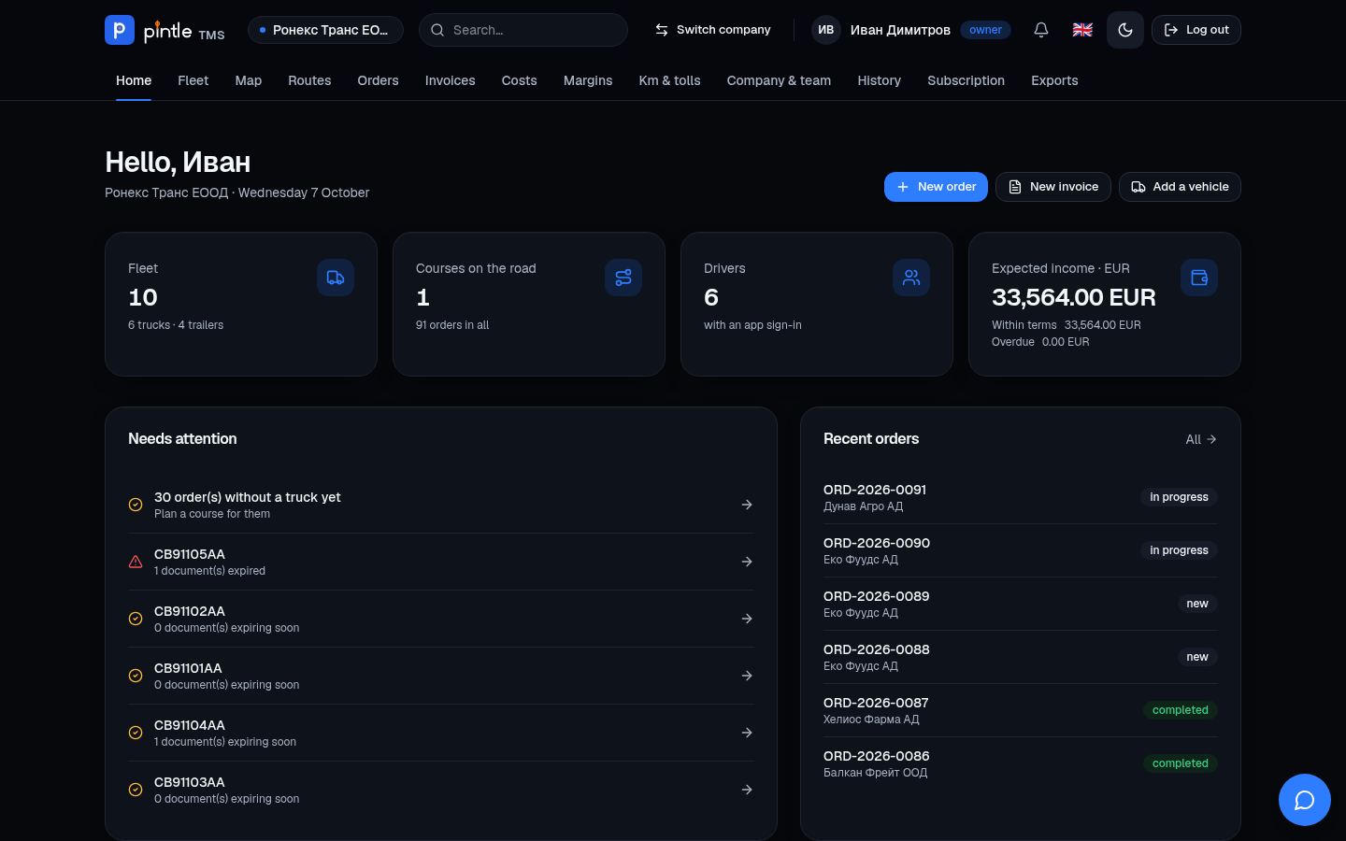Open the arrow for CB91105AA expired document

click(747, 562)
